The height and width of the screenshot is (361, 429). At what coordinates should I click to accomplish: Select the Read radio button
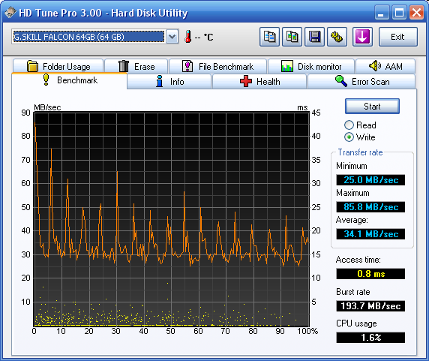point(349,125)
